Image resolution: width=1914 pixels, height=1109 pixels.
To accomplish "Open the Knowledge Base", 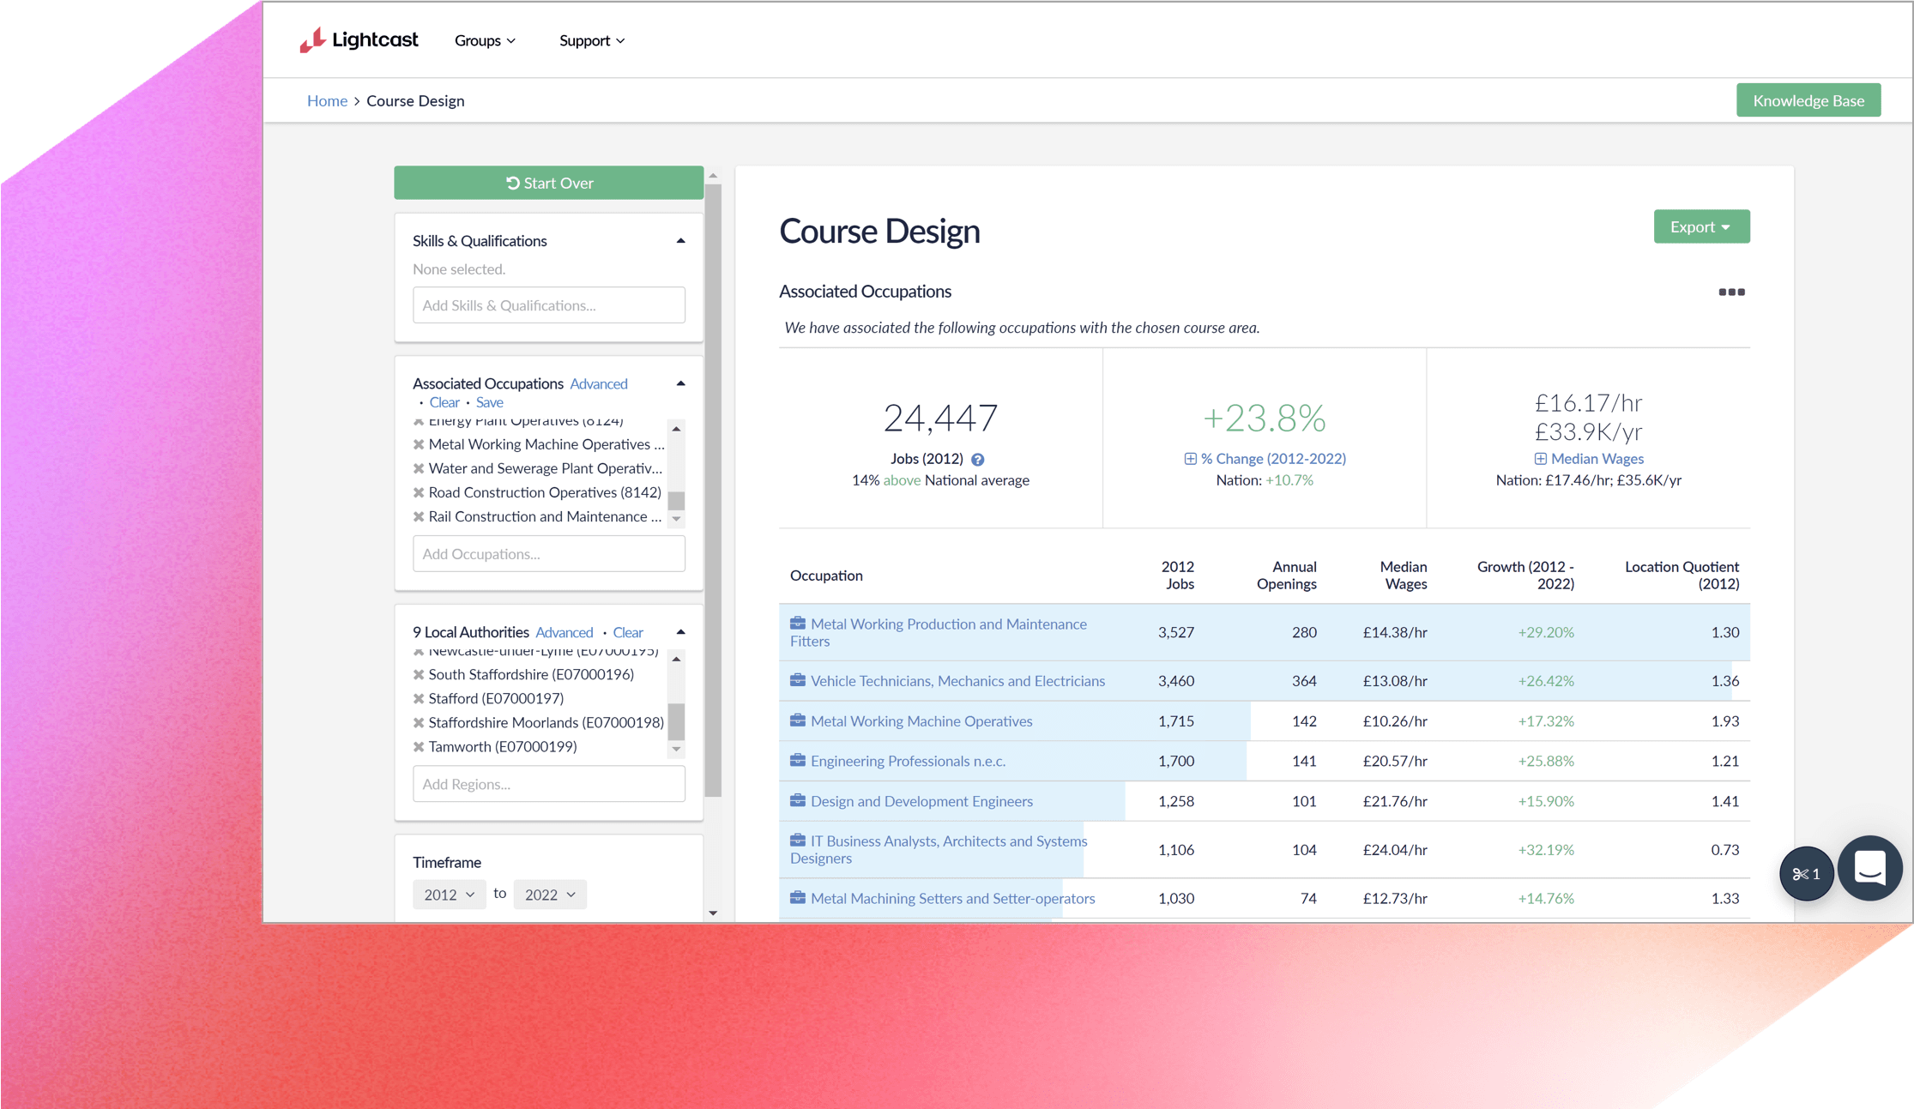I will click(1808, 100).
